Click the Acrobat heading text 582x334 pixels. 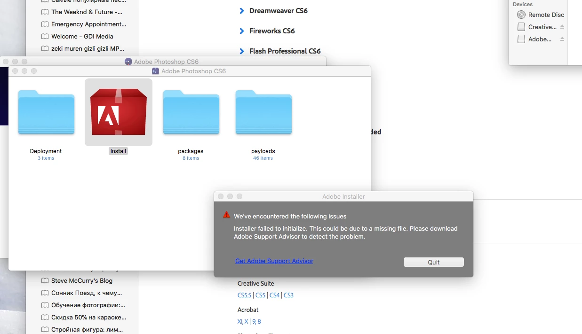click(x=248, y=310)
